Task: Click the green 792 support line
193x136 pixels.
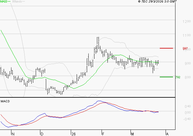Action: tap(166, 77)
